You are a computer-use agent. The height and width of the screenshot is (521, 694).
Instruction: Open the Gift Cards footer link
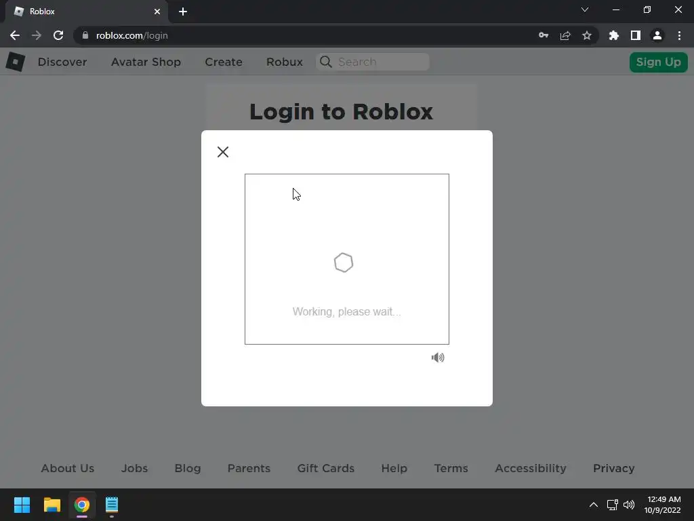pyautogui.click(x=326, y=468)
